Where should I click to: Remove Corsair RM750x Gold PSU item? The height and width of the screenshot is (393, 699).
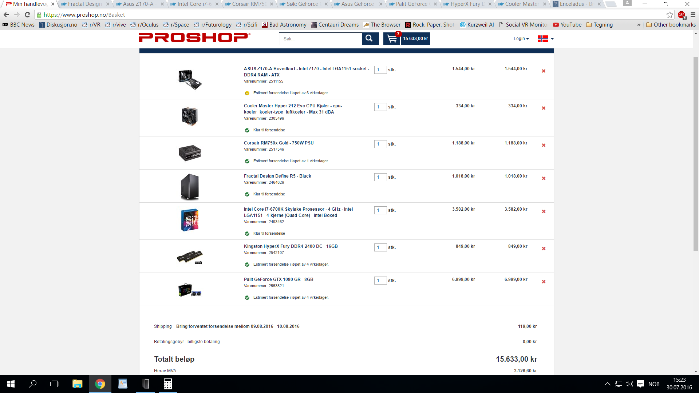pyautogui.click(x=544, y=145)
